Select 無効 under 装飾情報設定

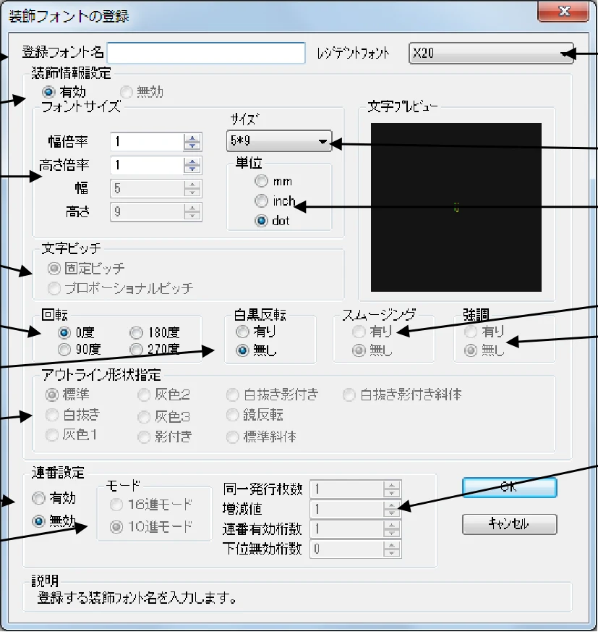[x=126, y=92]
